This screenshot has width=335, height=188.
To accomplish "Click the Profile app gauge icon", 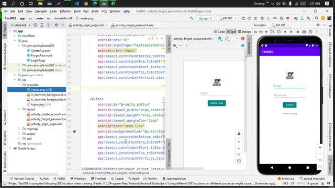I will point(275,18).
